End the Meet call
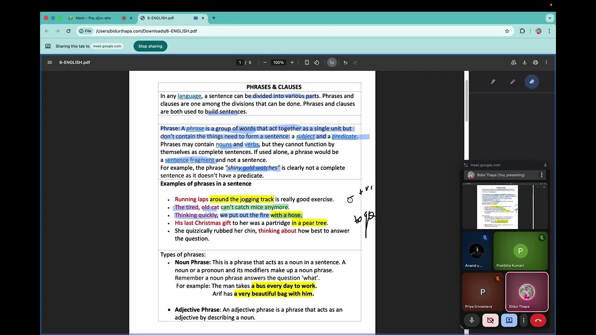596x335 pixels. [538, 320]
